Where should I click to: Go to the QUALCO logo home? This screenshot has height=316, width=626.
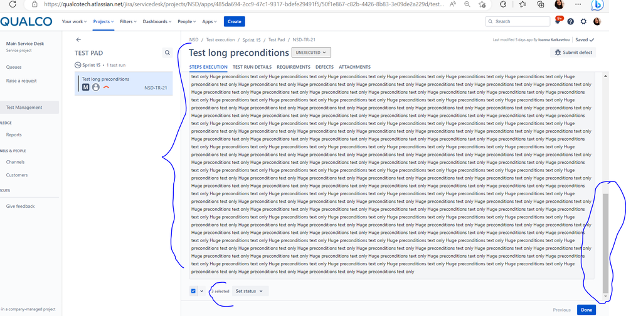click(x=26, y=21)
